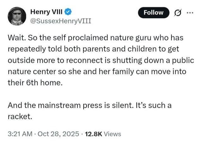Open the three-dot more options menu
Image resolution: width=202 pixels, height=142 pixels.
[x=189, y=13]
